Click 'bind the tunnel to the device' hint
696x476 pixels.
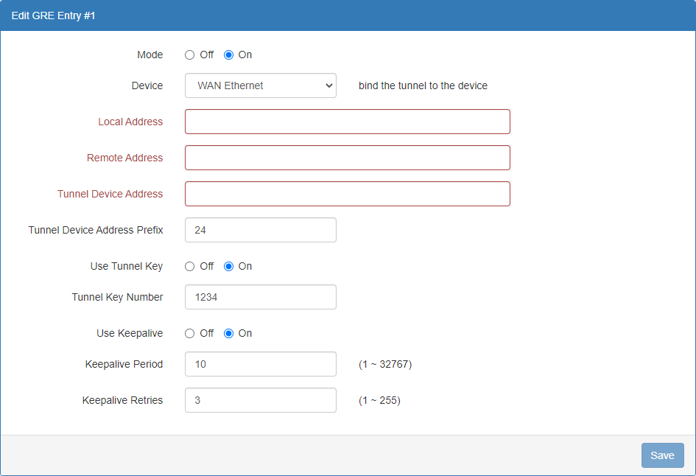click(x=423, y=85)
